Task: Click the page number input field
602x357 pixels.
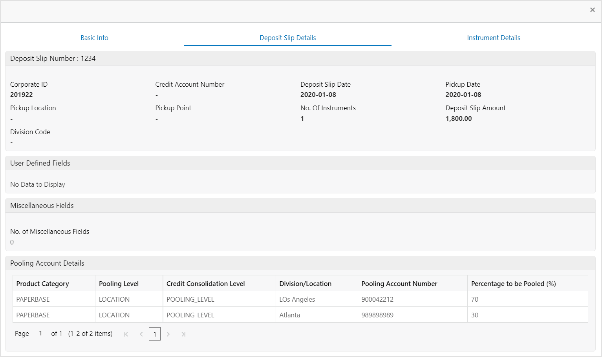Action: [40, 333]
